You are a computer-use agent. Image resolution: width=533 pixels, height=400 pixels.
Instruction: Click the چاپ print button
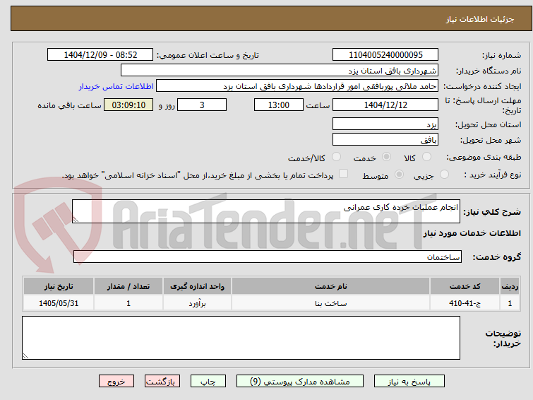(208, 382)
